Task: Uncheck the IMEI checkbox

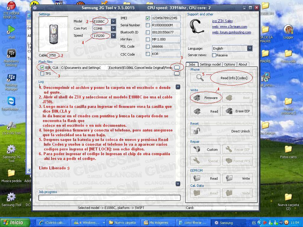Action: 148,18
